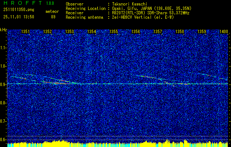Viewport: 231px width, 147px height.
Task: Click observer name Takanori Kawachi
Action: pos(130,4)
